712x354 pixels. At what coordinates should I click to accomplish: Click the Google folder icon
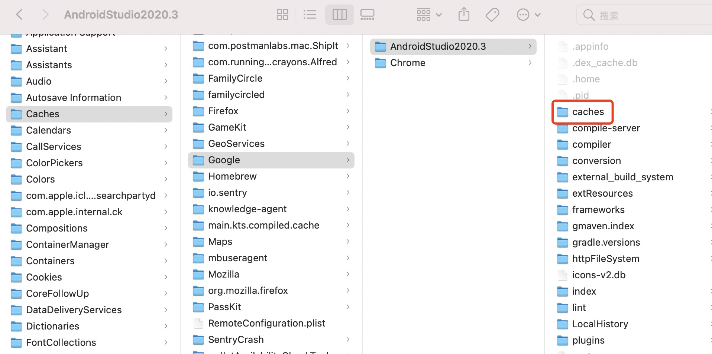click(198, 160)
